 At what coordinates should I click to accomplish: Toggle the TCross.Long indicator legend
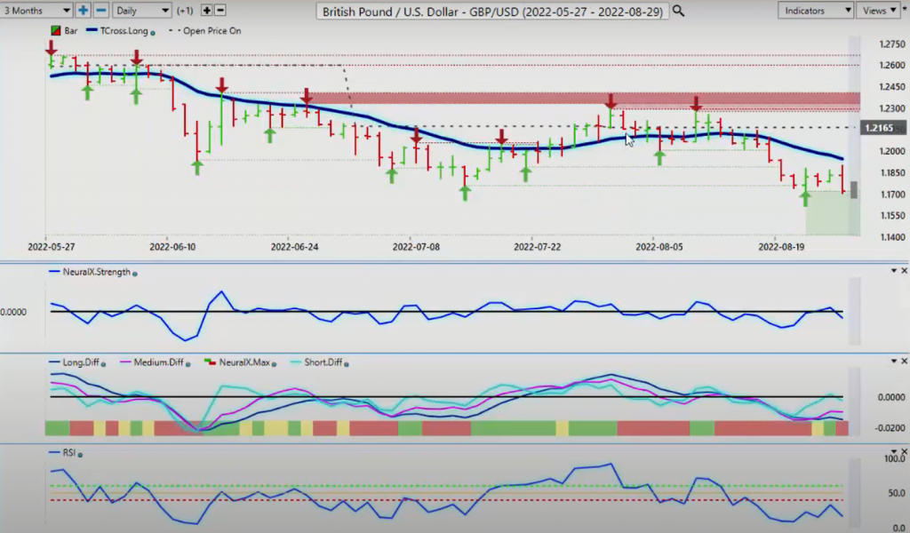point(120,31)
